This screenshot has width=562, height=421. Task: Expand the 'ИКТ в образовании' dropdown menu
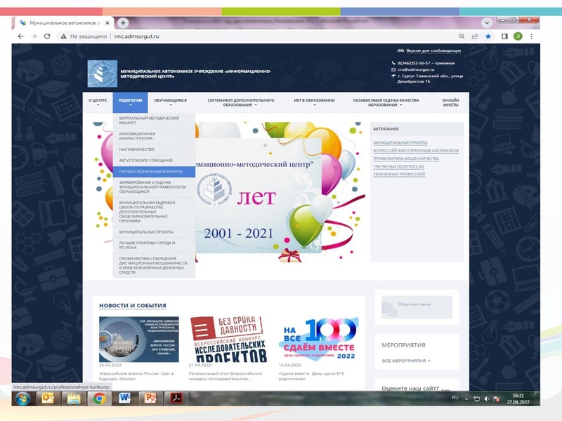tap(314, 103)
